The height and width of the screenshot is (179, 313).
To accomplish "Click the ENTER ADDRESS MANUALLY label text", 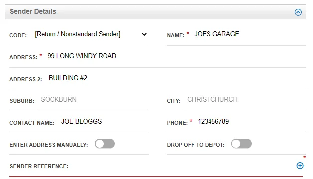I will pos(49,145).
